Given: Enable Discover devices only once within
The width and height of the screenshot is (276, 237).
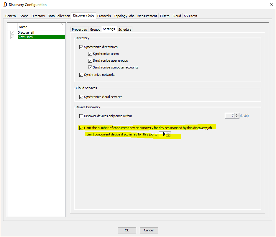Looking at the screenshot, I should point(81,116).
